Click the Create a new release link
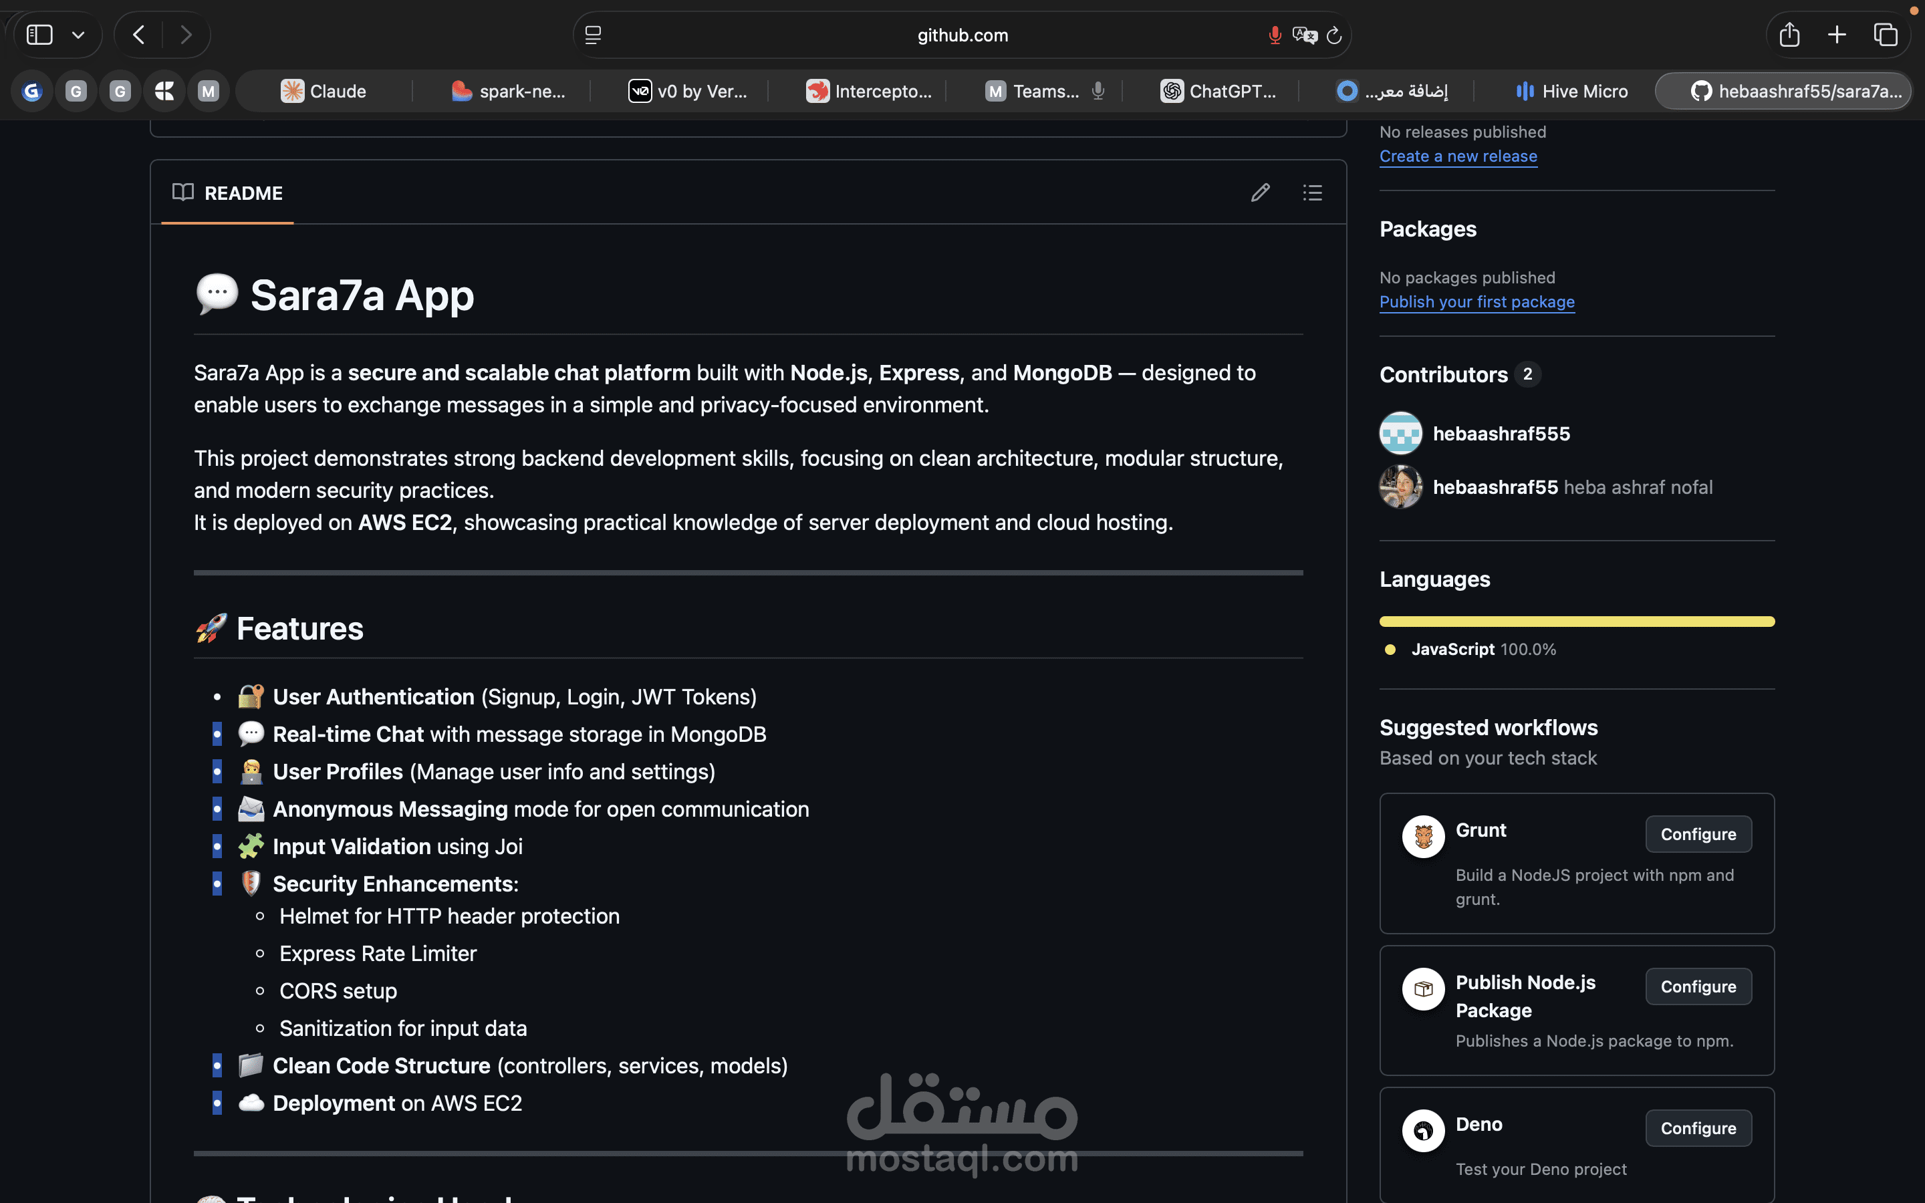The image size is (1925, 1203). (1458, 156)
